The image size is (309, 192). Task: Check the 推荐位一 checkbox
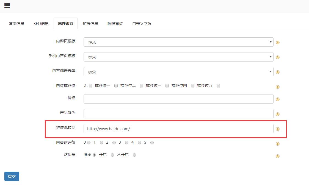[x=115, y=86]
